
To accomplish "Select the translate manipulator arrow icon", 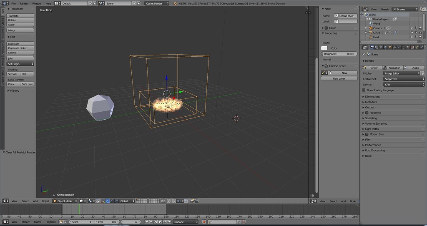I will pos(107,201).
